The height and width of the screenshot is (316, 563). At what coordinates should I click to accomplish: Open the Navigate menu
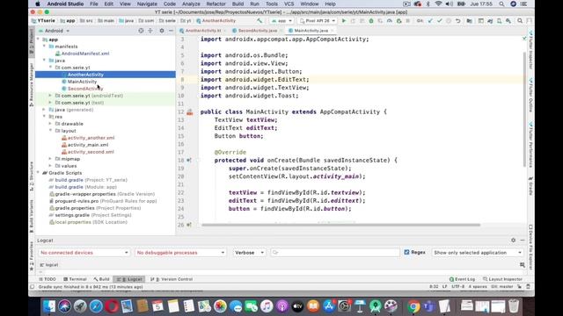click(x=147, y=4)
